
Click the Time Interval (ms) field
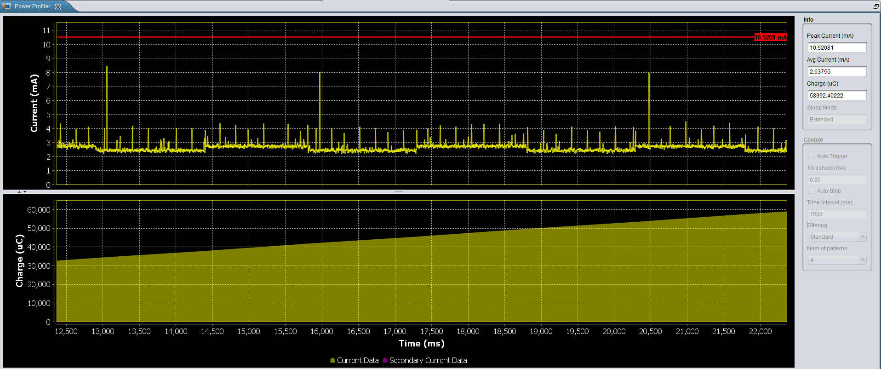point(837,214)
